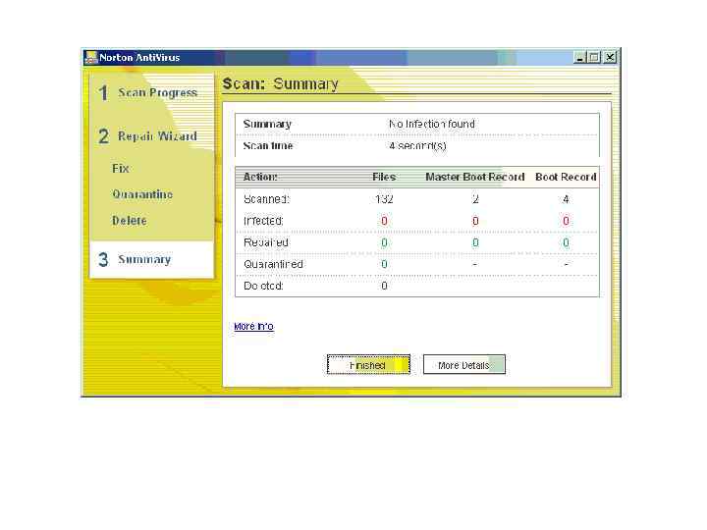Click the Deleted row label
The image size is (707, 530).
coord(263,286)
